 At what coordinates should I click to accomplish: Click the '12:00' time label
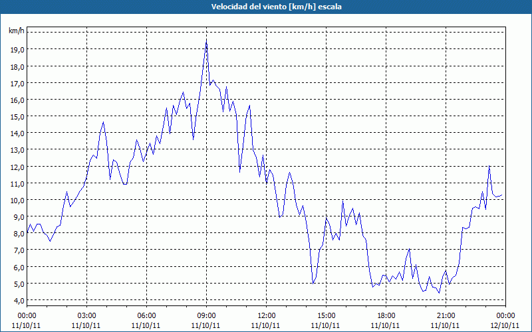[267, 316]
